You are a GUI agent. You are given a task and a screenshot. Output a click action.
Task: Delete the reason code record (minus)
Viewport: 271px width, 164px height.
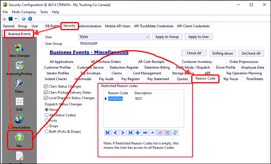point(145,133)
